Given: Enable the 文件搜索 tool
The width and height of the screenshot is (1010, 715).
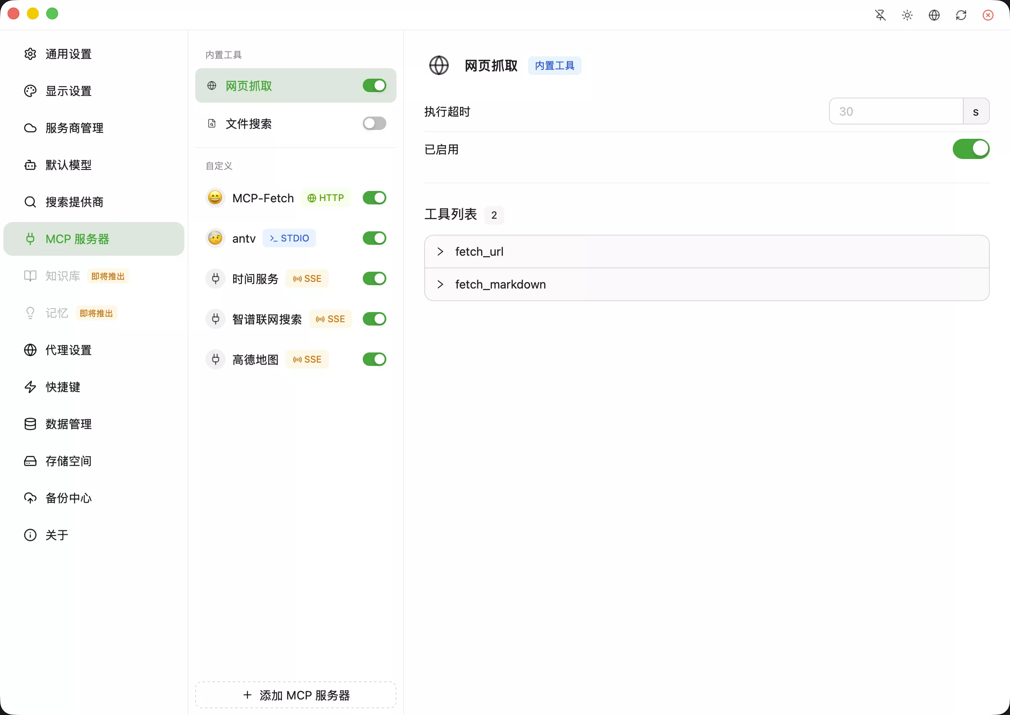Looking at the screenshot, I should click(374, 123).
